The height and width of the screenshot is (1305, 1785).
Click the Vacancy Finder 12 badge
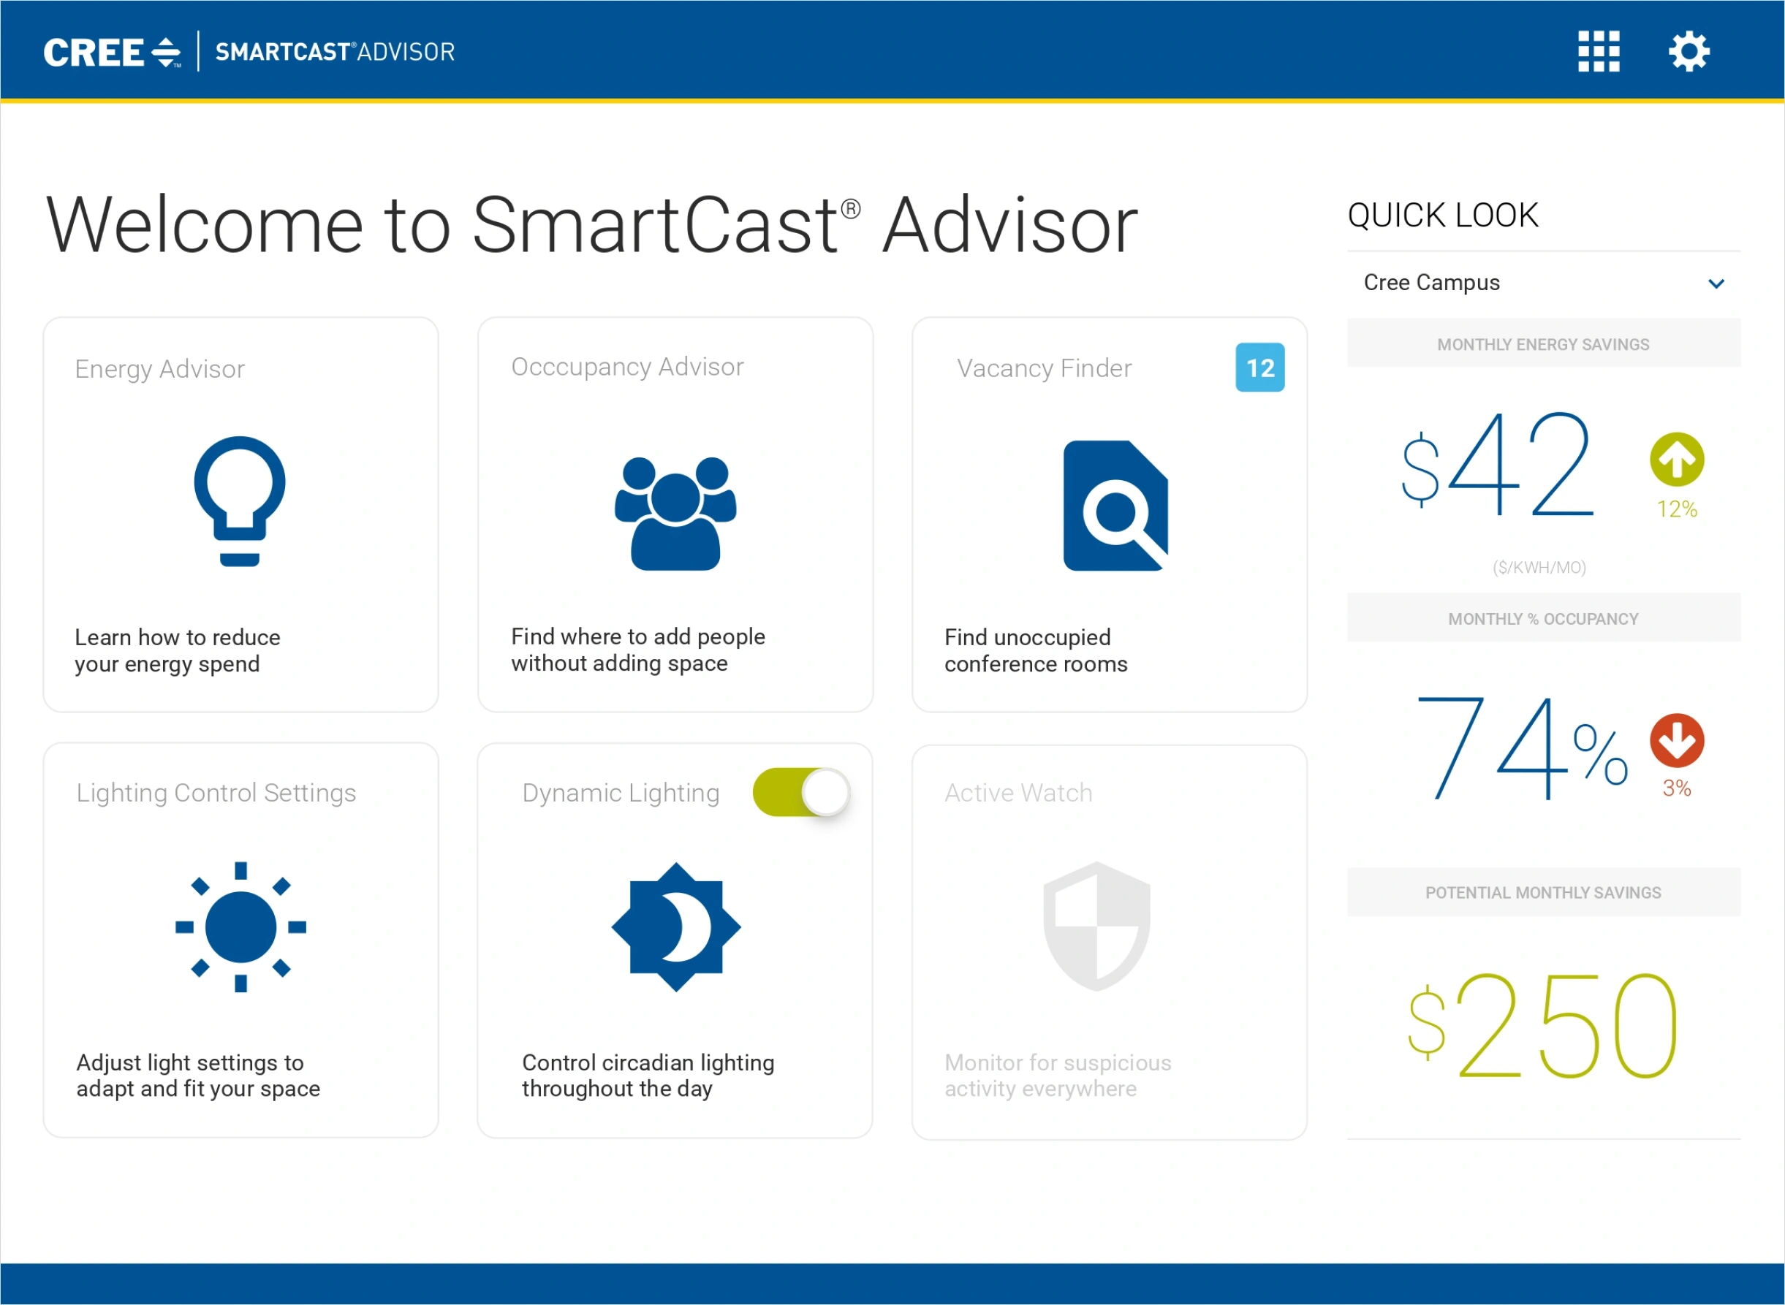(x=1259, y=368)
